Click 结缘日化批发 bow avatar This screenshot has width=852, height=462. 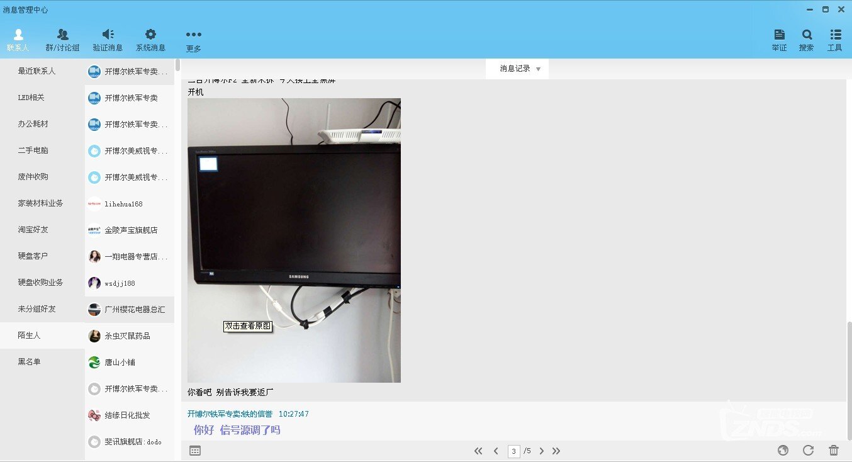coord(94,415)
